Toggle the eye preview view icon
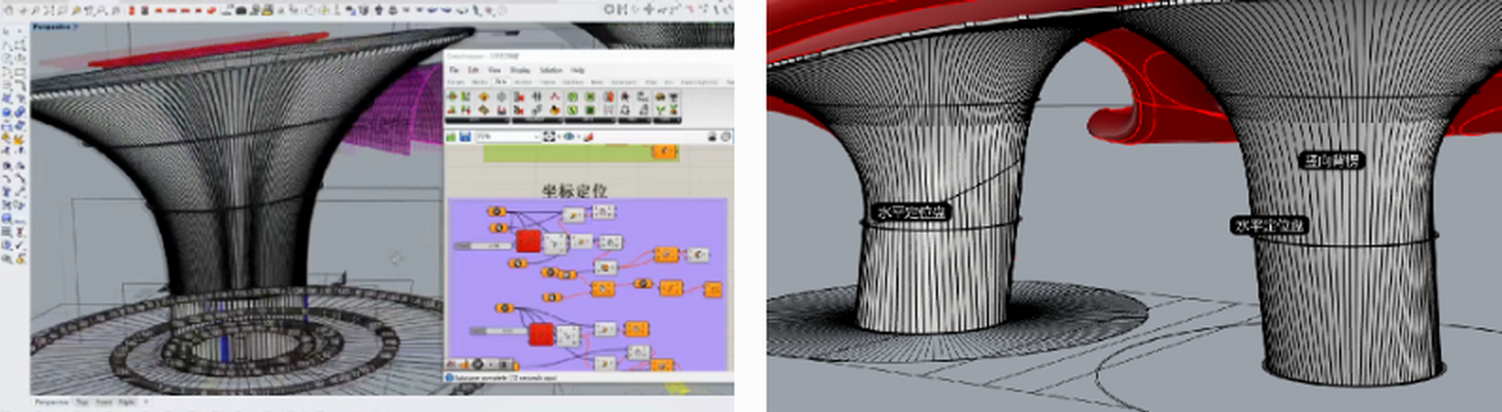The image size is (1502, 412). click(x=568, y=137)
